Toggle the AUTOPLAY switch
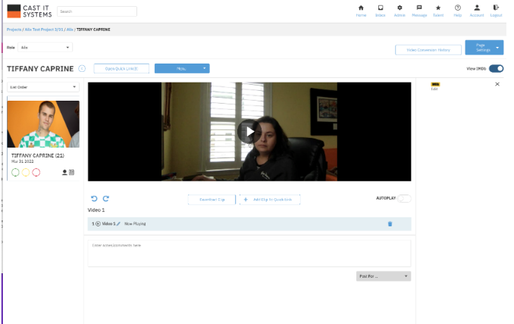This screenshot has width=514, height=324. [x=404, y=198]
